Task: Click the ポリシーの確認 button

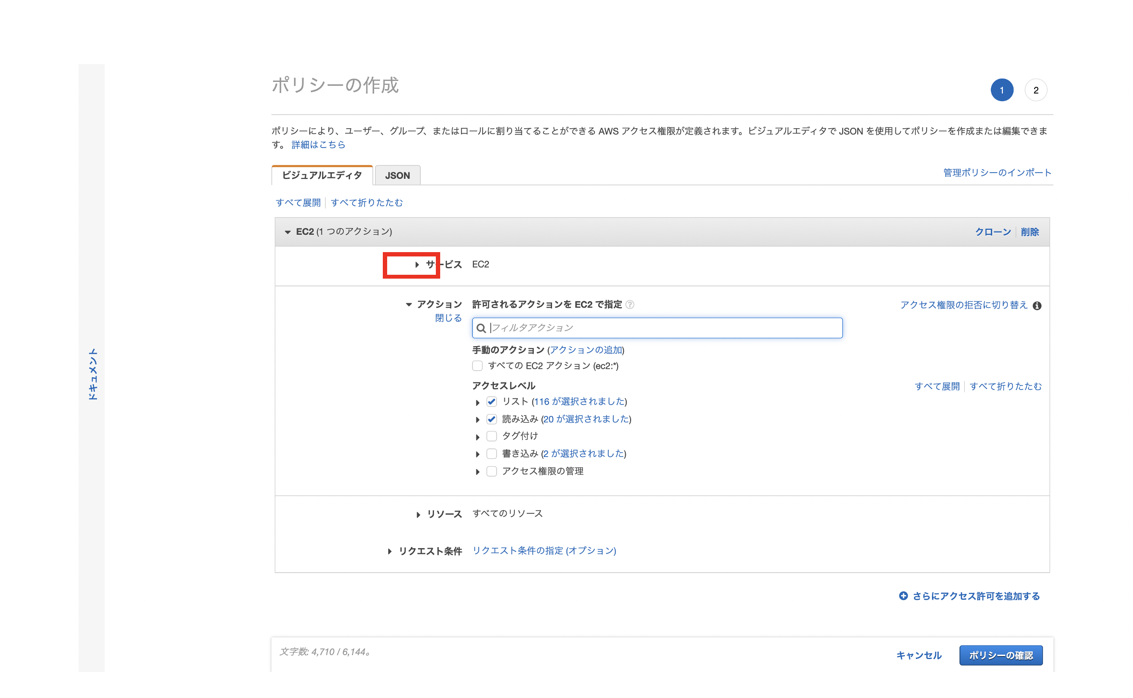Action: tap(1001, 656)
